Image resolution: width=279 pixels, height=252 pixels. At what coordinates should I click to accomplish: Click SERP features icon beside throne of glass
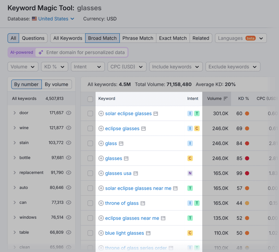(143, 203)
